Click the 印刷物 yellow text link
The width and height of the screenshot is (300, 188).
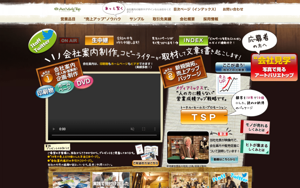click(x=104, y=64)
